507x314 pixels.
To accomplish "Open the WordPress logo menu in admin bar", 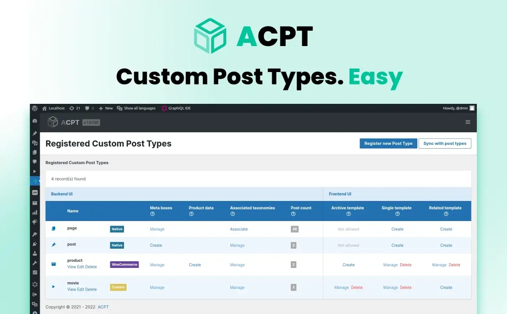I will click(x=34, y=108).
